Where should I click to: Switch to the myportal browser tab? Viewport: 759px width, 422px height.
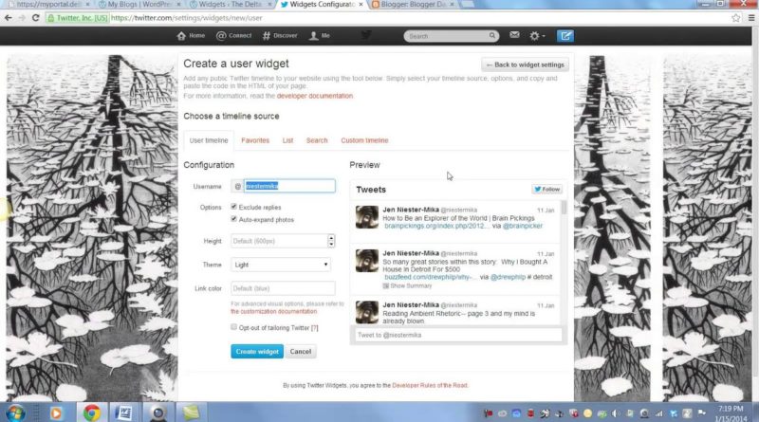[47, 5]
